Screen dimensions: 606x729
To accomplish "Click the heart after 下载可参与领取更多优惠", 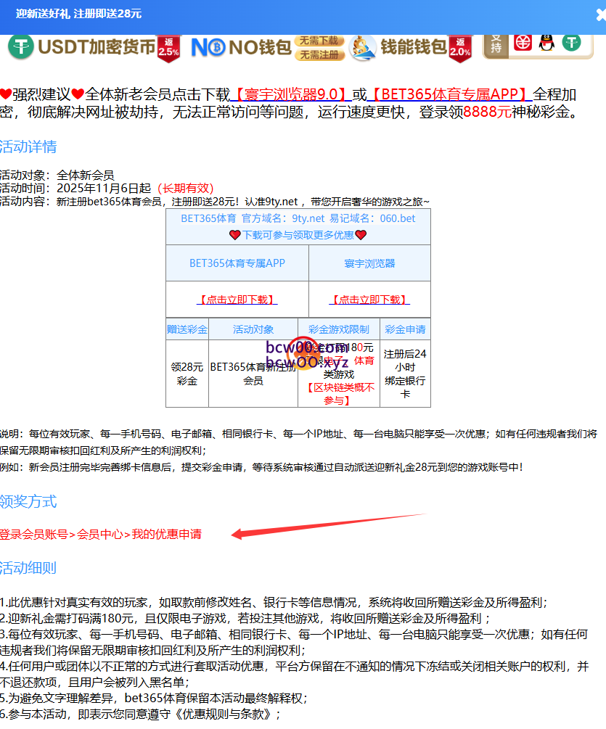I will pyautogui.click(x=361, y=235).
